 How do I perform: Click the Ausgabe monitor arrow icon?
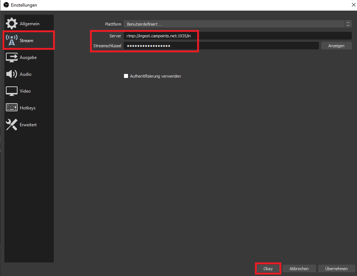pos(12,57)
